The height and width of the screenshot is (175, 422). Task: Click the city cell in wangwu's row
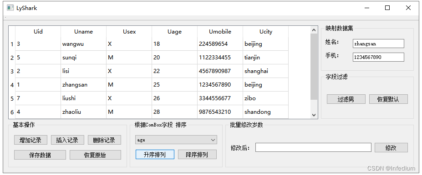[x=265, y=44]
